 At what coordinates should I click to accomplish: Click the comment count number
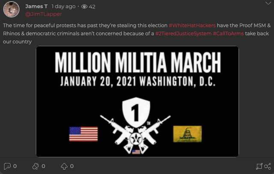tap(15, 166)
